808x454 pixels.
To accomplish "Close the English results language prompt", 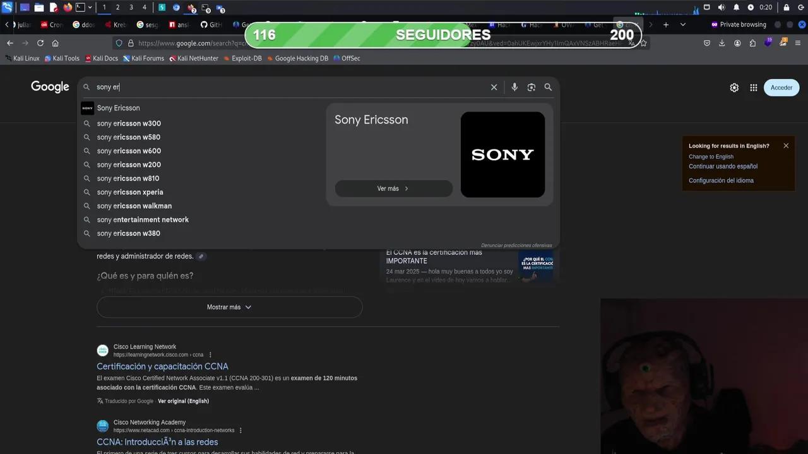I will [786, 146].
